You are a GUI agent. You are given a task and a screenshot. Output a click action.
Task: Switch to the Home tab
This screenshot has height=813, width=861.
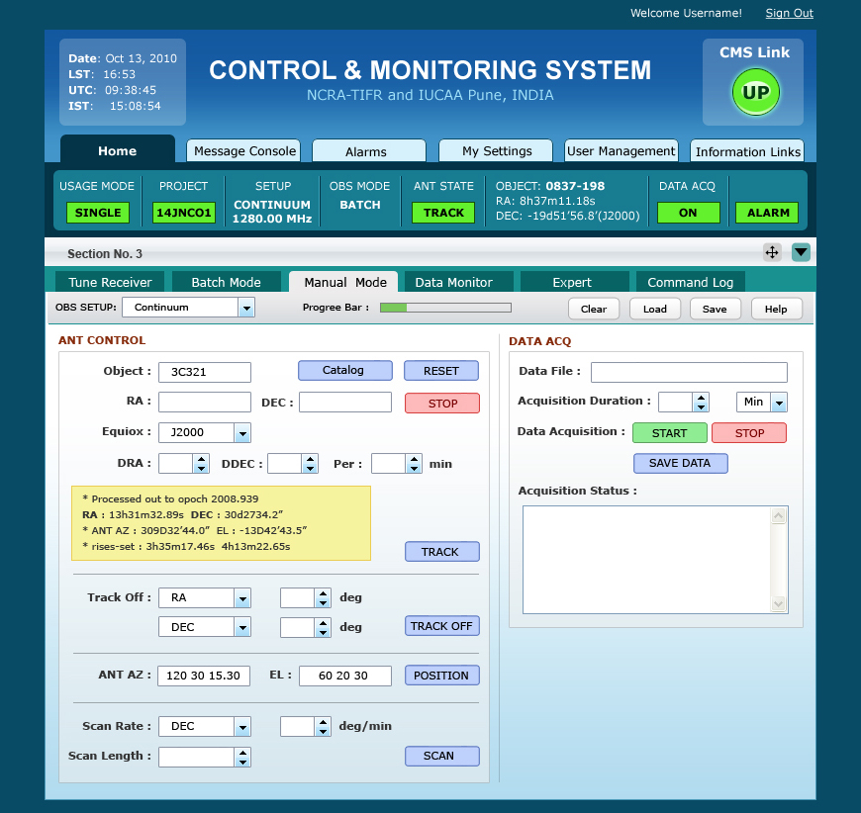pos(118,150)
